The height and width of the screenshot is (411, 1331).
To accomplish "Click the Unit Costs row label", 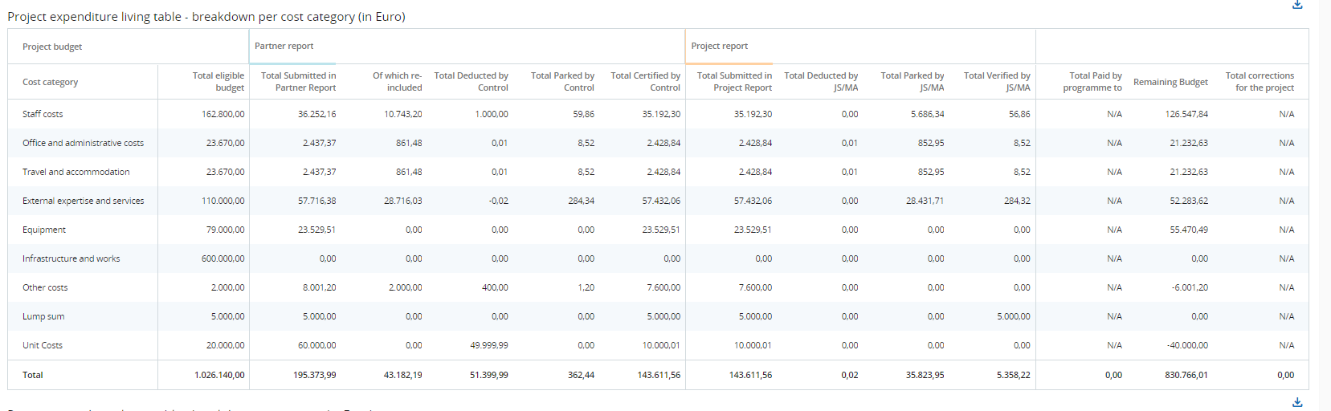I will 43,345.
